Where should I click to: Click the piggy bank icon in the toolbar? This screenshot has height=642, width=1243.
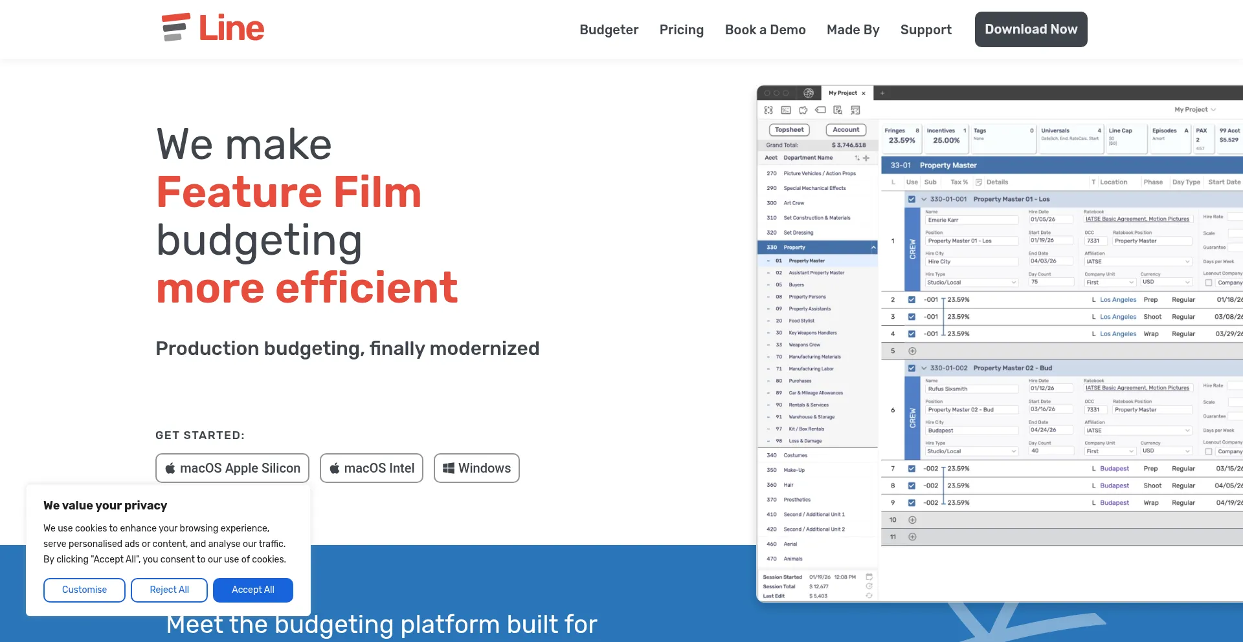803,110
